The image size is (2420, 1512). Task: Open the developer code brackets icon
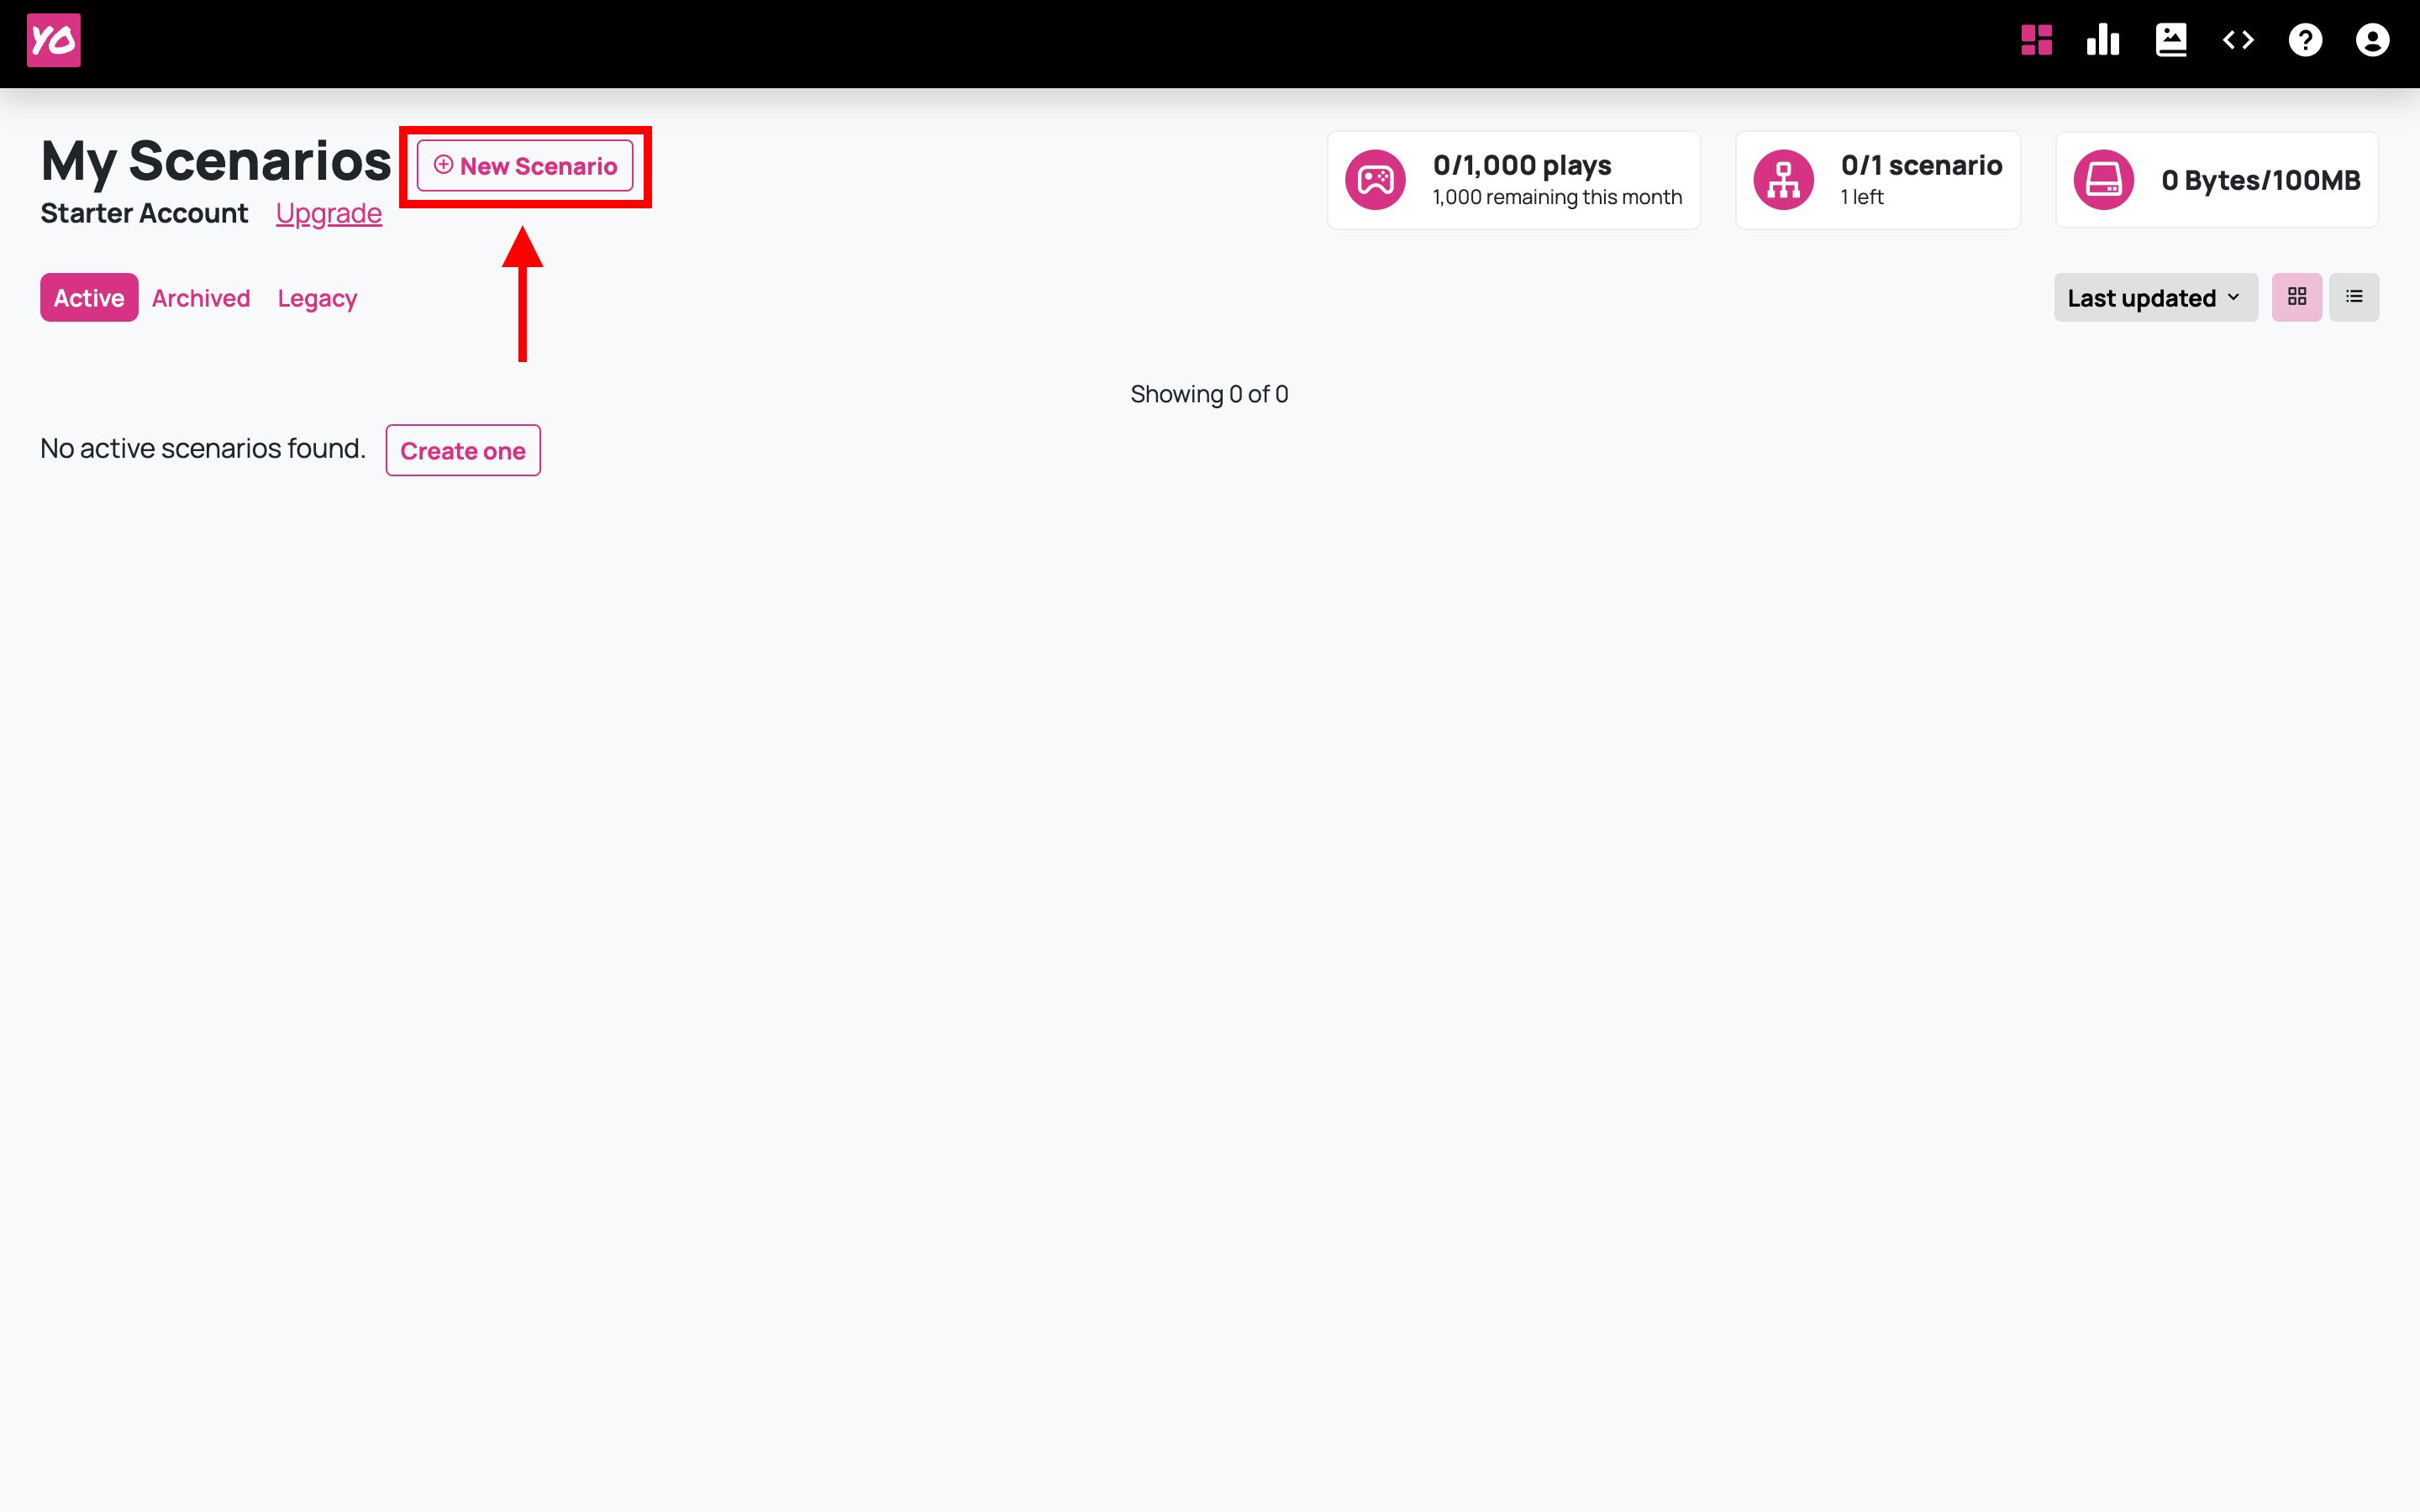[2238, 40]
